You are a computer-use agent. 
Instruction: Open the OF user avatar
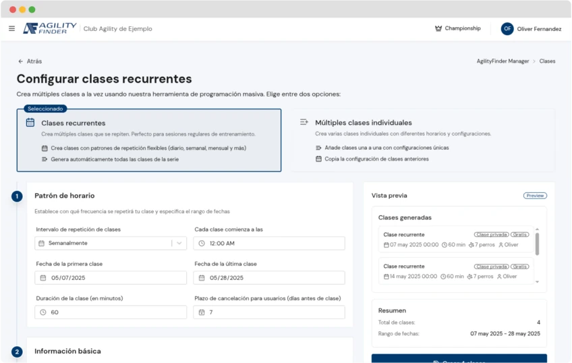pyautogui.click(x=507, y=28)
